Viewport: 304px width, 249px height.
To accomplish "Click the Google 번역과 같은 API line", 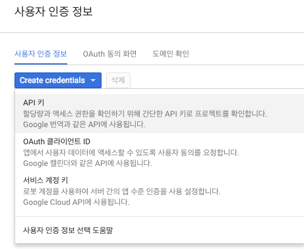I will (84, 124).
